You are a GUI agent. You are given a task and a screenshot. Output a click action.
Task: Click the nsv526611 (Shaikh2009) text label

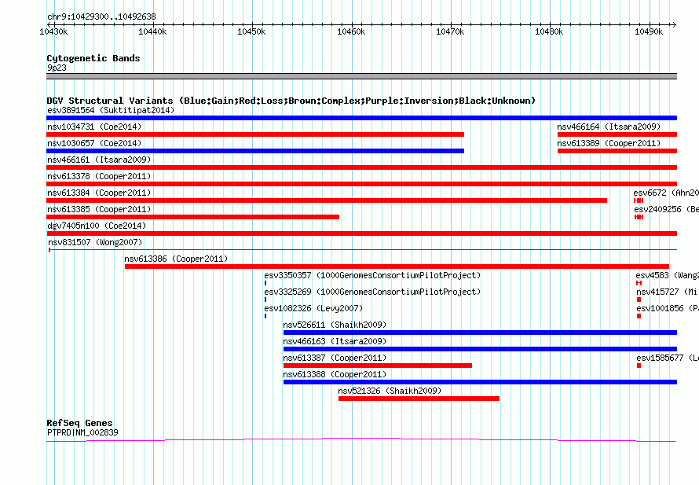pyautogui.click(x=335, y=325)
